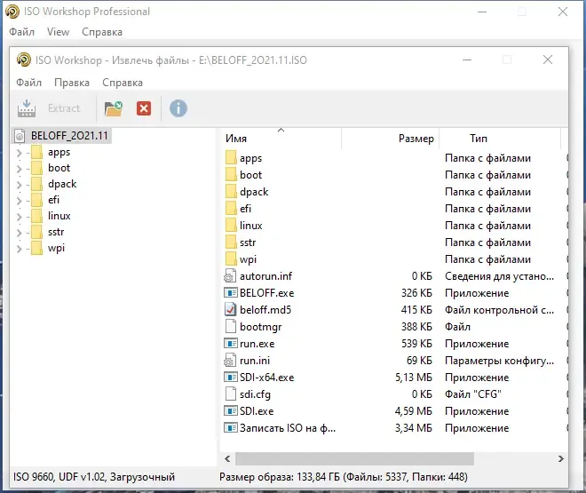Click the SDI-x64.exe application icon

pyautogui.click(x=230, y=378)
